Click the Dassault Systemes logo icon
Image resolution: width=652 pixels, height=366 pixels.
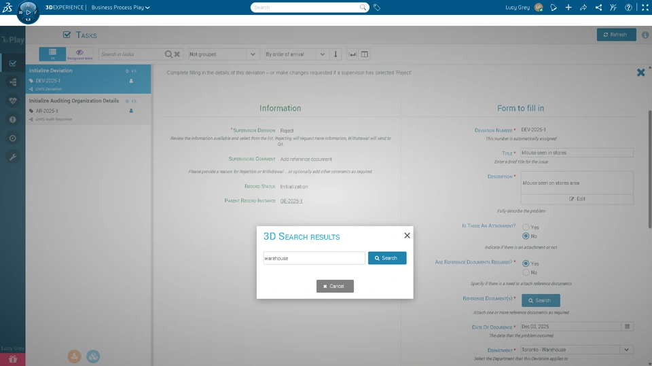point(7,7)
